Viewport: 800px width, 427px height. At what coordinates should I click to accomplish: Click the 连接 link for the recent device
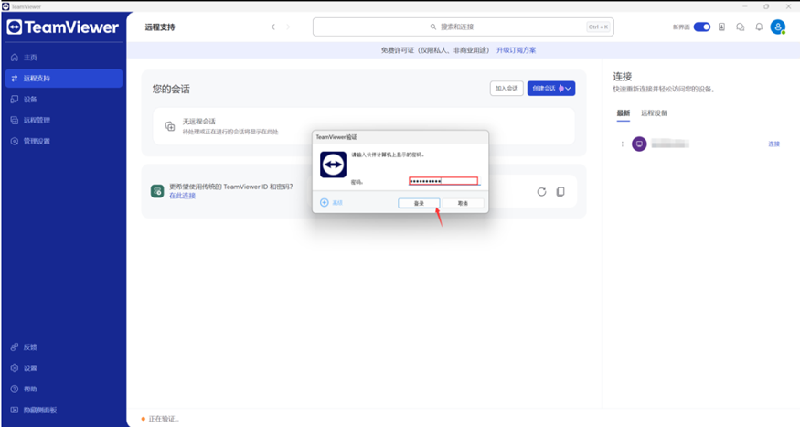click(774, 144)
